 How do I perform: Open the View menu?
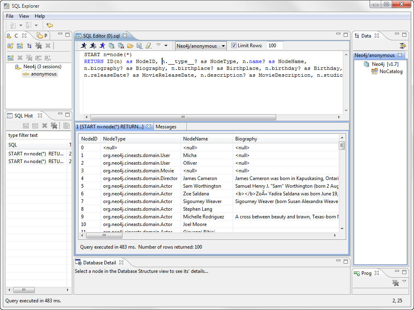coord(24,16)
